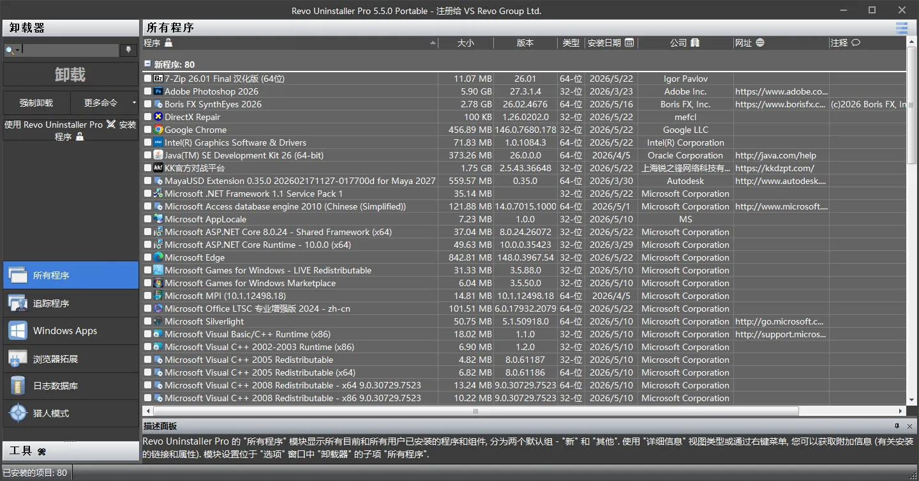919x481 pixels.
Task: Check the Microsoft AppLocale checkbox
Action: click(x=148, y=219)
